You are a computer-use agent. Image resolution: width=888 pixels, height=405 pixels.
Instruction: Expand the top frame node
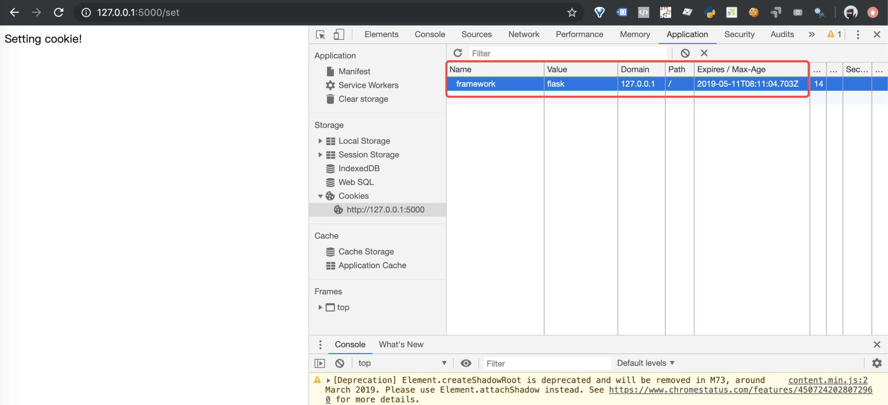tap(320, 307)
